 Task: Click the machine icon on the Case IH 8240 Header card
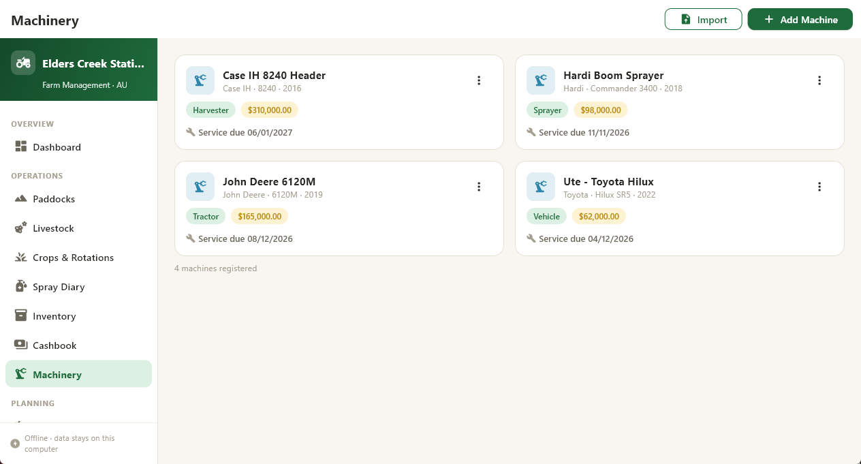tap(200, 80)
